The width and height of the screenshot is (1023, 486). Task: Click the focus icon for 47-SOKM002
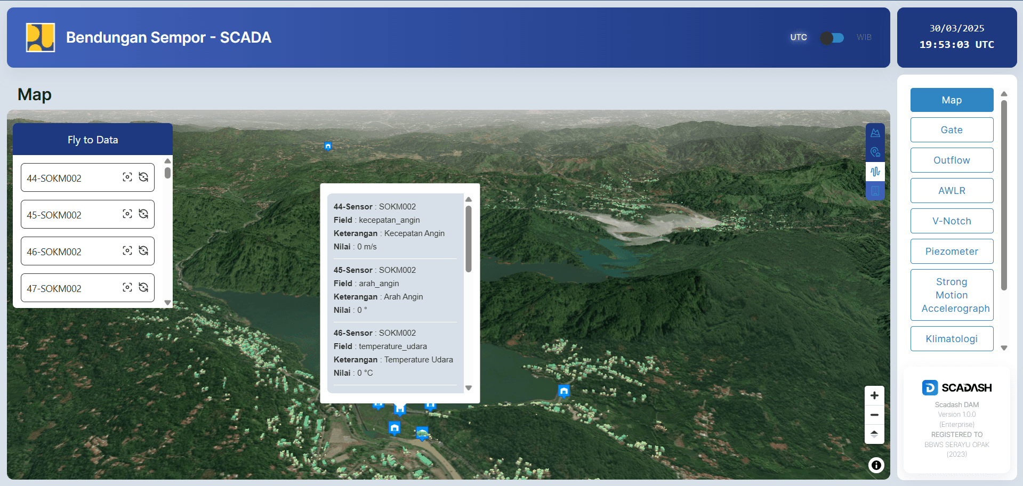(127, 288)
